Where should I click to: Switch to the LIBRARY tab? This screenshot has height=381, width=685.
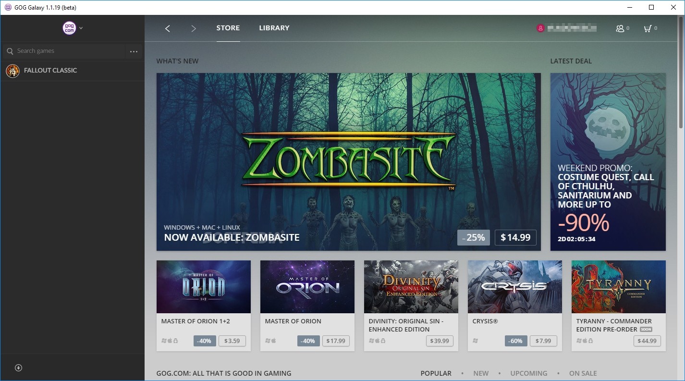click(274, 28)
